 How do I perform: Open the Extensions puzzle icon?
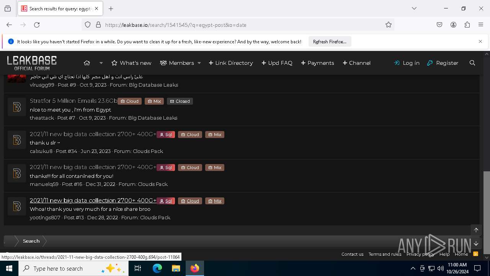pyautogui.click(x=467, y=25)
